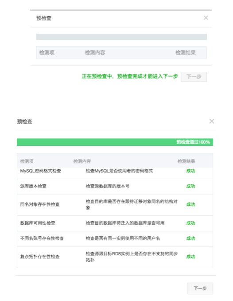The width and height of the screenshot is (233, 301).
Task: Click 检查目的库是否存在跟待迁移对象同名 description
Action: point(132,204)
